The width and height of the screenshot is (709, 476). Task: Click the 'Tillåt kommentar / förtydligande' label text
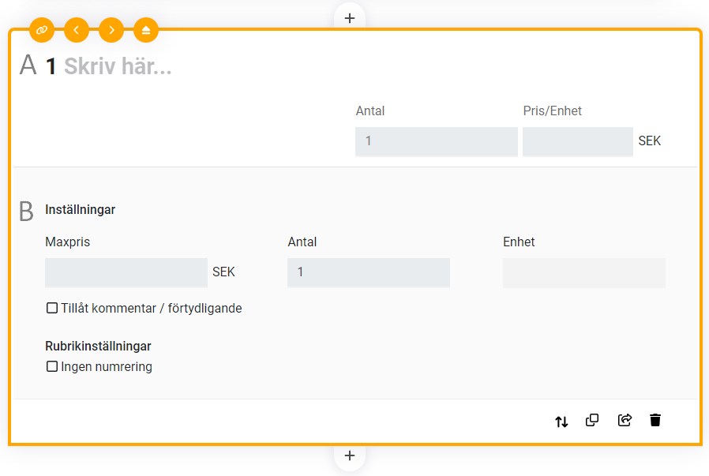click(x=152, y=308)
